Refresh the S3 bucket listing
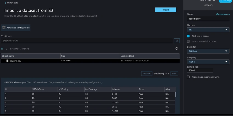 pos(177,48)
